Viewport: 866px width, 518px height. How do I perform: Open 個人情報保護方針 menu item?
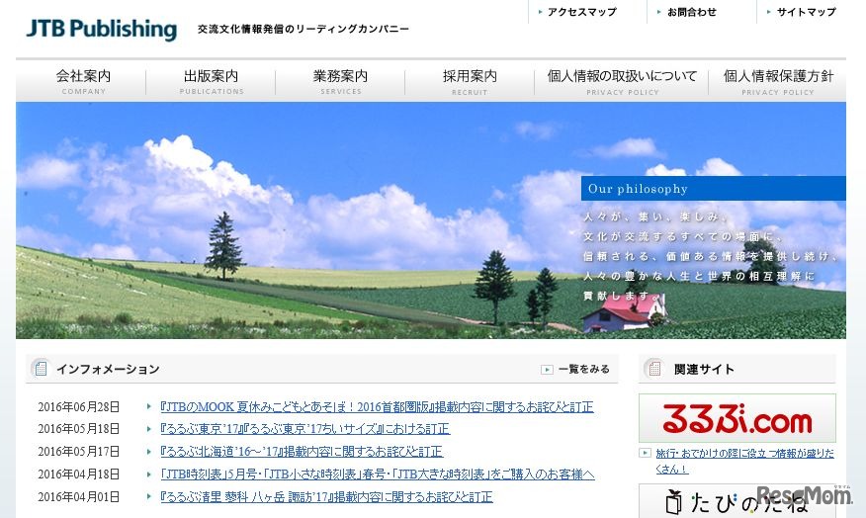click(778, 81)
